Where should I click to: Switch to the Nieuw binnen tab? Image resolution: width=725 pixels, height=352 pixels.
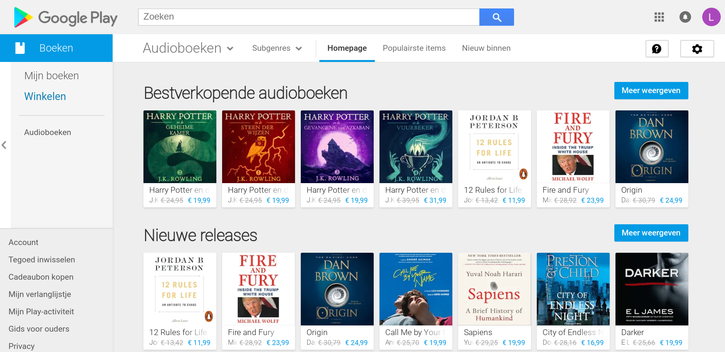[486, 48]
